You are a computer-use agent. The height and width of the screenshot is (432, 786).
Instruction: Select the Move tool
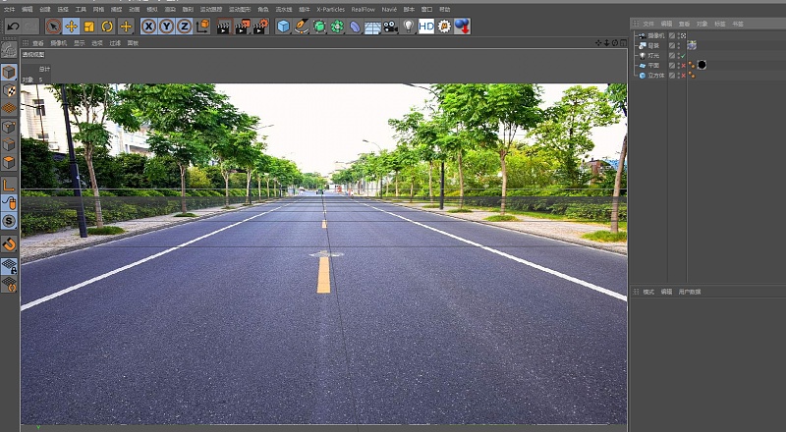point(71,27)
